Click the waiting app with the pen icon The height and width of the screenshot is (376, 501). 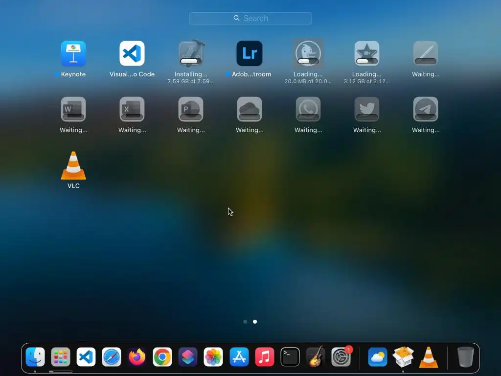coord(426,53)
